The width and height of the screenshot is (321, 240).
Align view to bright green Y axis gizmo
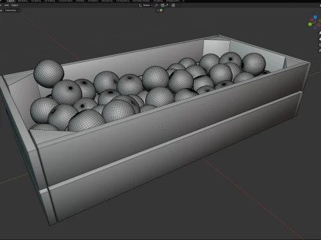pyautogui.click(x=310, y=24)
